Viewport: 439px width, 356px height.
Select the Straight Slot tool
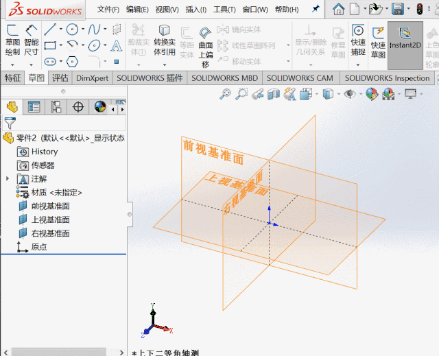point(50,61)
